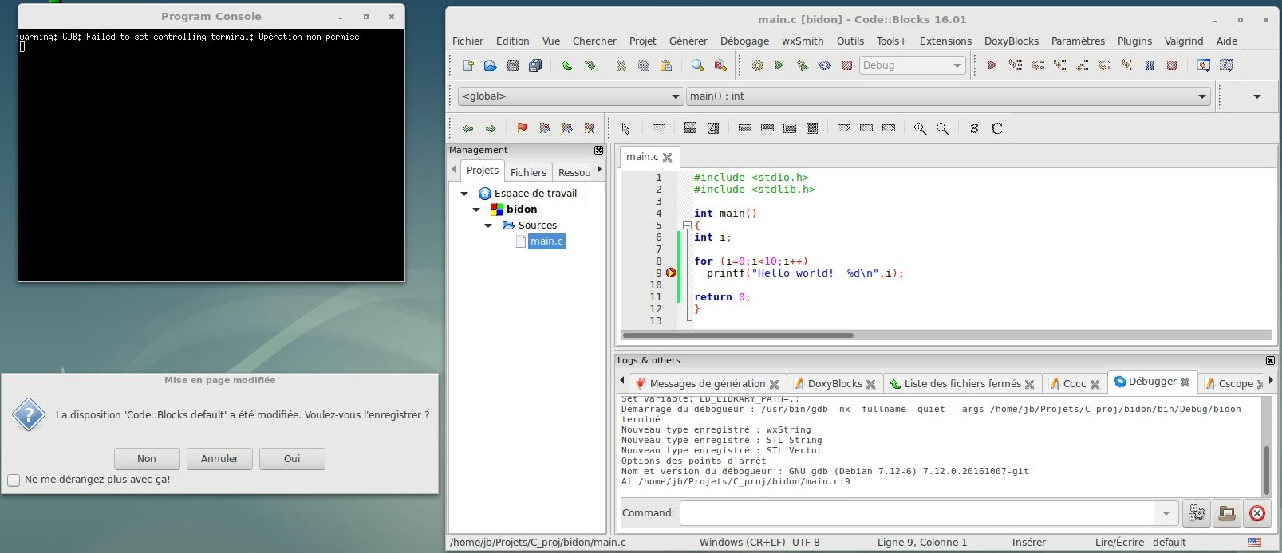Click the Replace icon in toolbar
The width and height of the screenshot is (1282, 553).
tap(720, 65)
